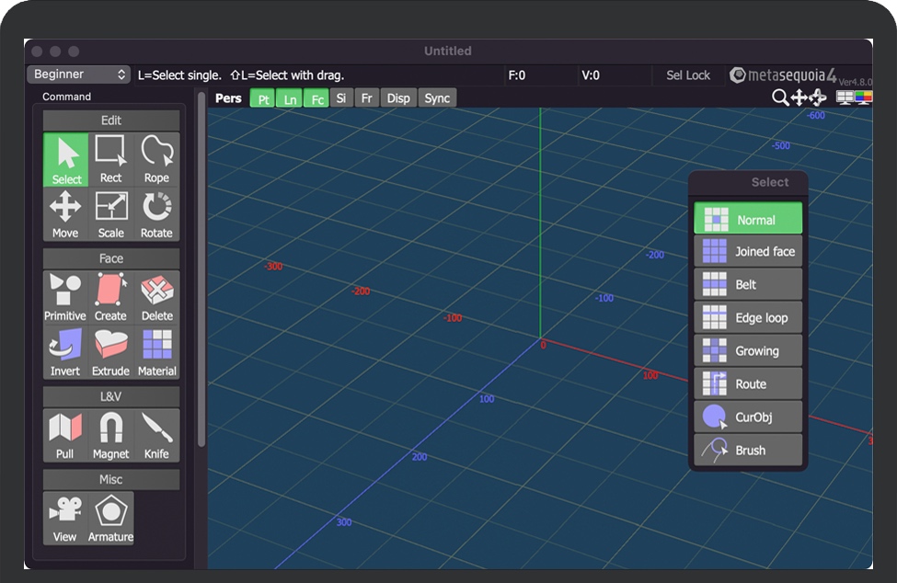Select Joined face in Select panel

pos(748,252)
